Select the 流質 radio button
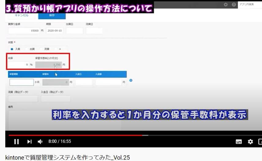This screenshot has height=161, width=262. click(41, 49)
